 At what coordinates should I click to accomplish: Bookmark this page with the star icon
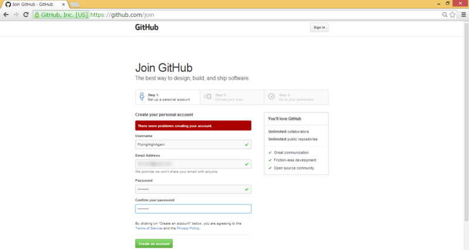[x=453, y=15]
